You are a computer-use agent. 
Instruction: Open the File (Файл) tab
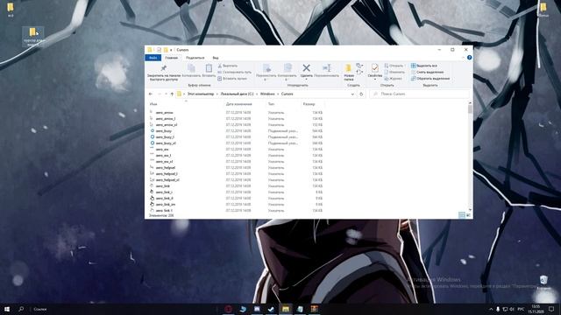pyautogui.click(x=153, y=58)
